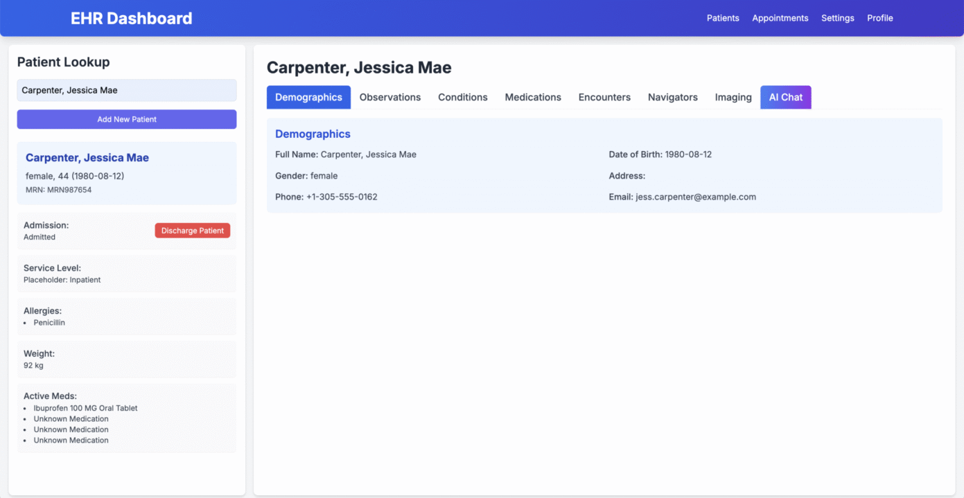Click the phone number +1-305-555-0162
Viewport: 964px width, 498px height.
pos(342,197)
